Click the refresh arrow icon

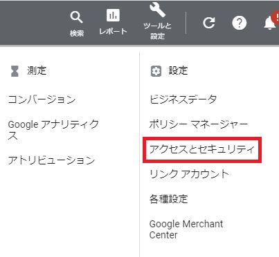[209, 23]
